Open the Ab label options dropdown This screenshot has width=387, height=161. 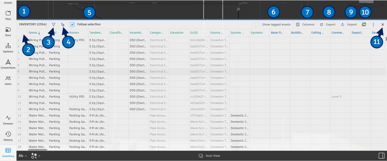point(23,156)
